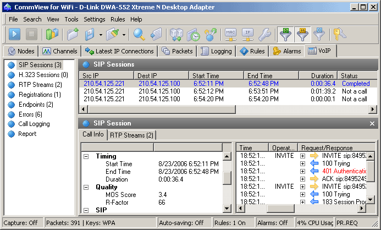Click the wrench Settings icon
The image size is (381, 230).
264,34
